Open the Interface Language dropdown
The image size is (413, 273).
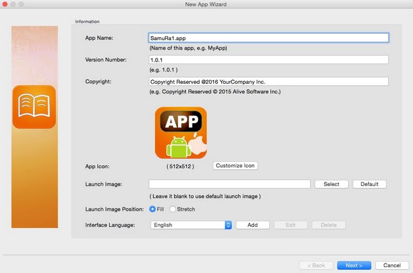tap(191, 225)
